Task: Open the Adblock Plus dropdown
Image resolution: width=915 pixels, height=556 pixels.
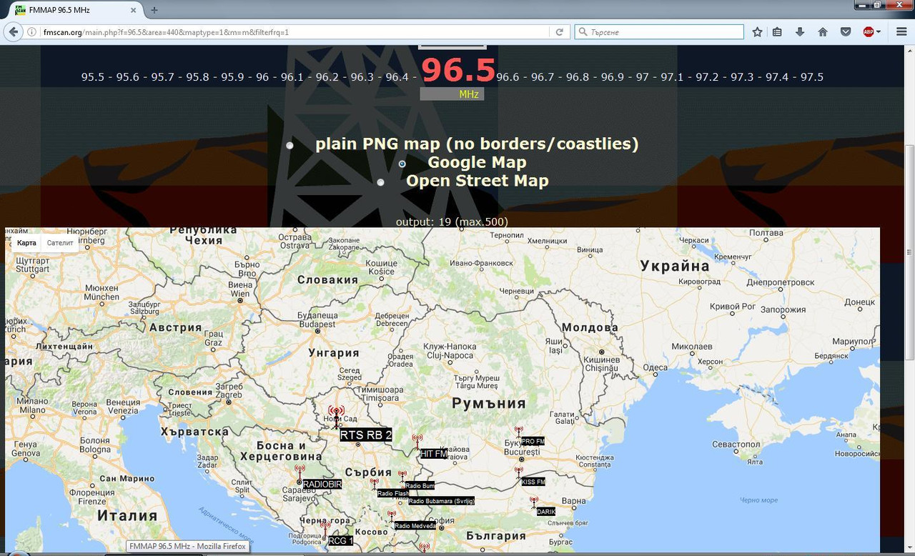Action: pyautogui.click(x=879, y=32)
